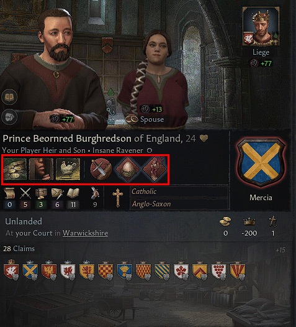Click the egg in nest trait

(128, 169)
